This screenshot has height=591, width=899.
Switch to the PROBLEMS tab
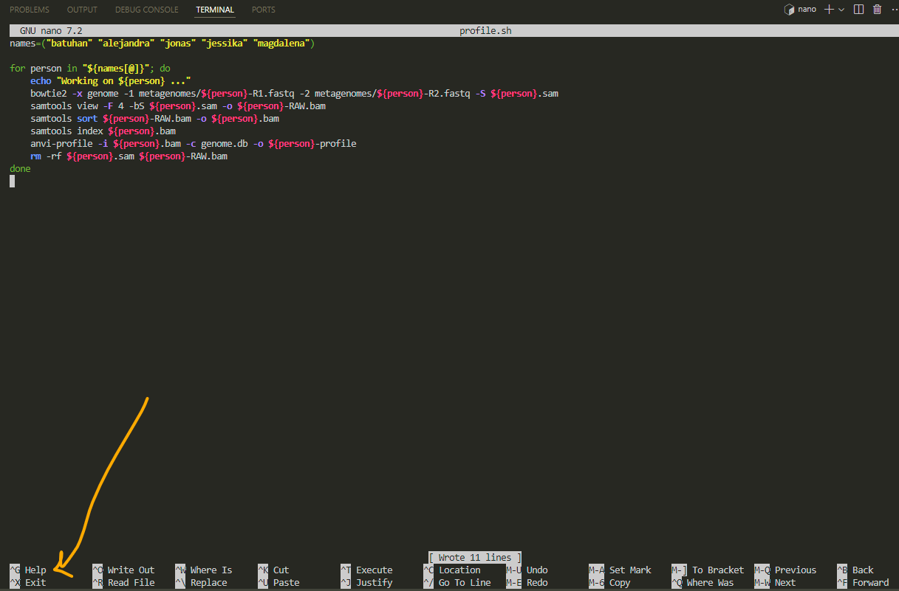click(x=30, y=10)
